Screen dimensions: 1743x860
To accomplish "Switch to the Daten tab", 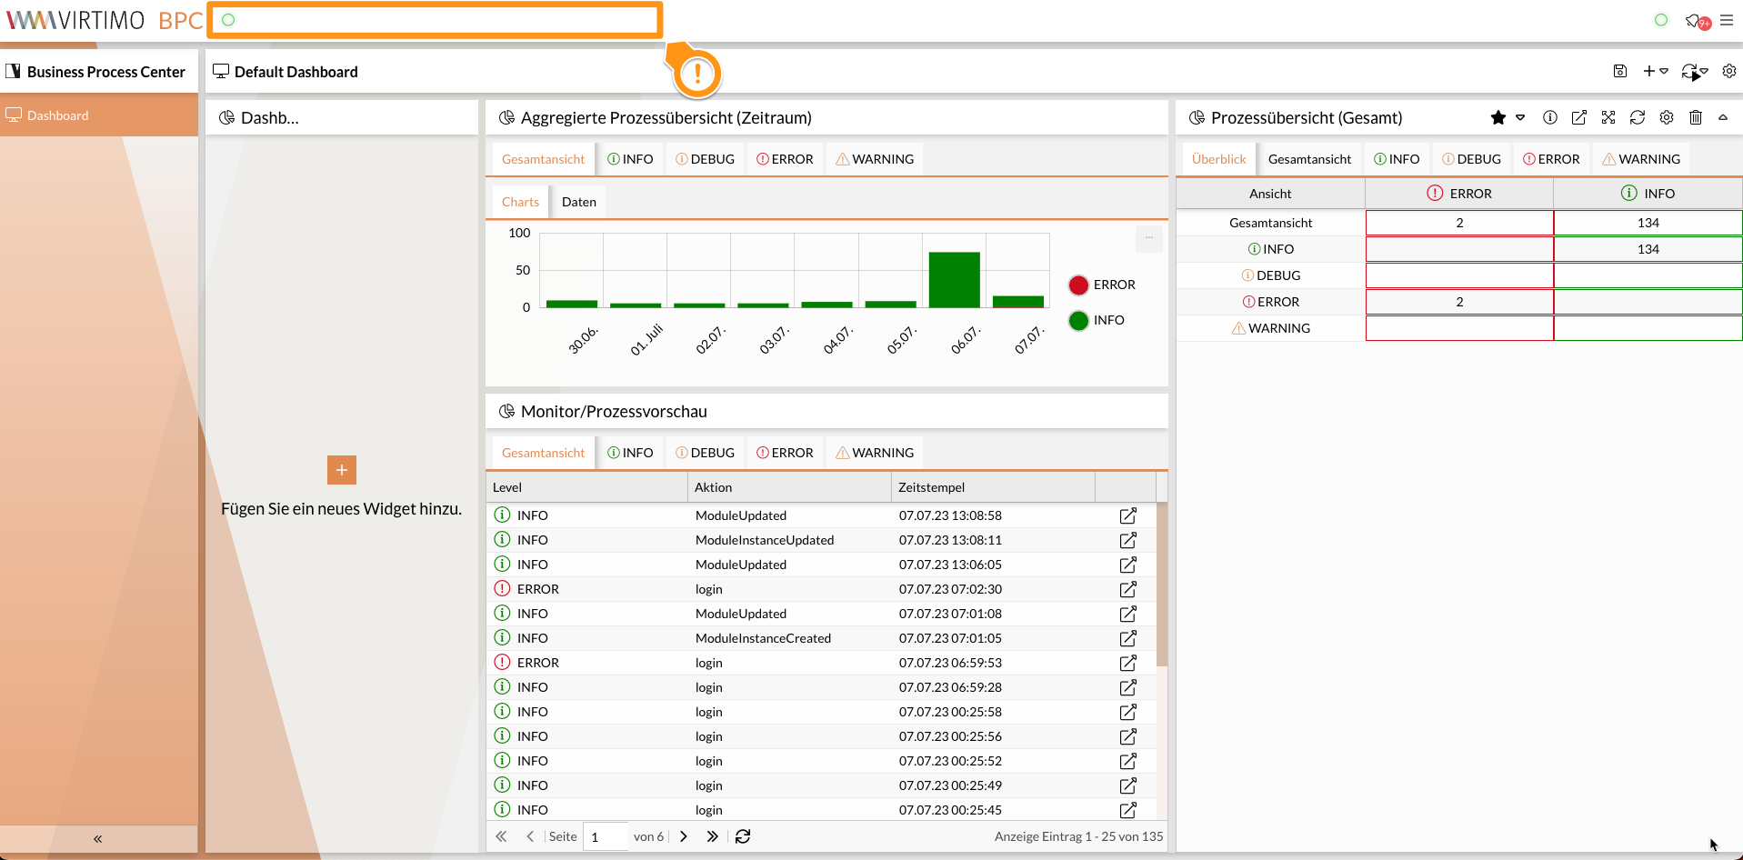I will (x=579, y=201).
